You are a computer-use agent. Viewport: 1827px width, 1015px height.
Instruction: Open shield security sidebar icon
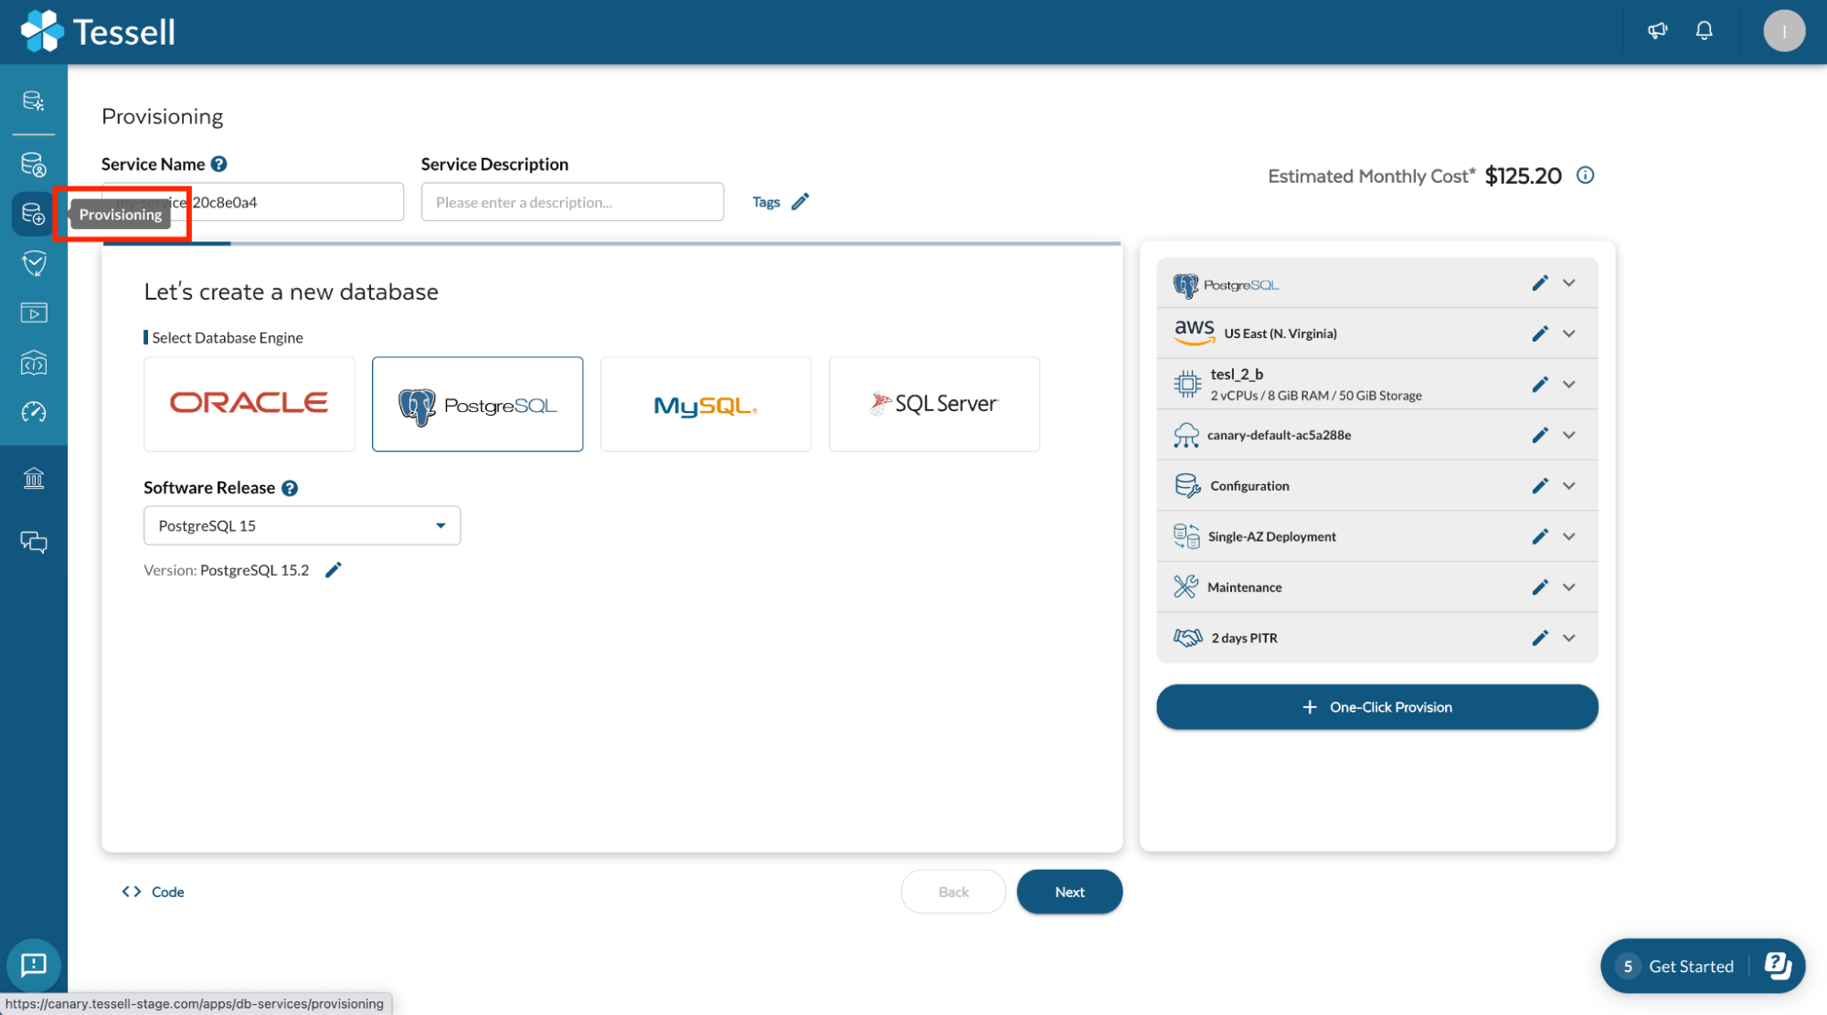click(x=34, y=264)
